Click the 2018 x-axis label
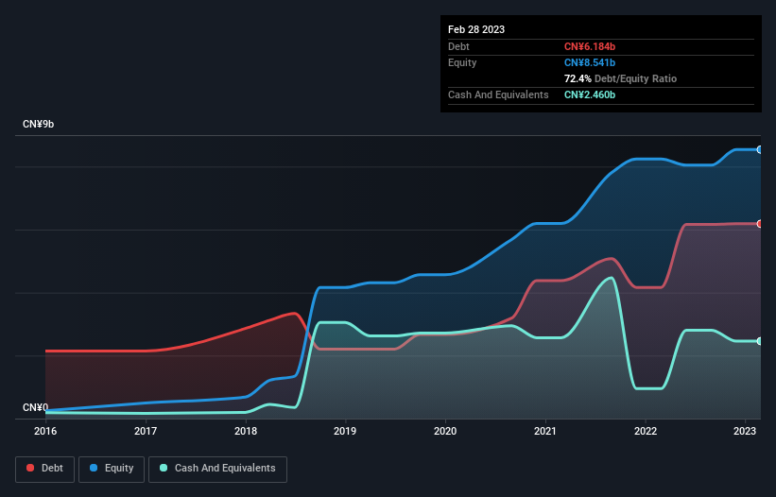The width and height of the screenshot is (776, 497). [x=246, y=431]
